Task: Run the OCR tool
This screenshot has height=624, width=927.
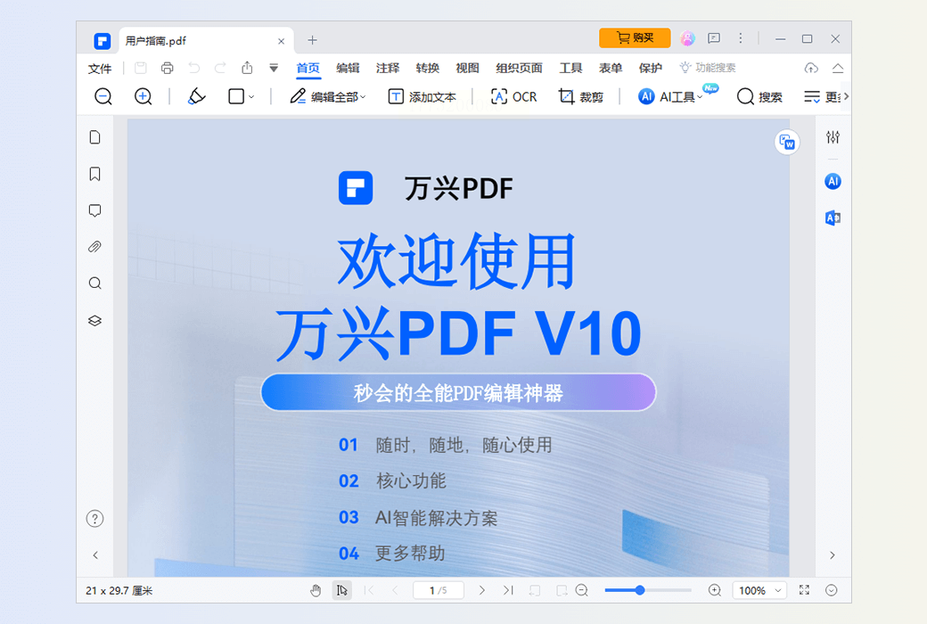Action: [513, 96]
